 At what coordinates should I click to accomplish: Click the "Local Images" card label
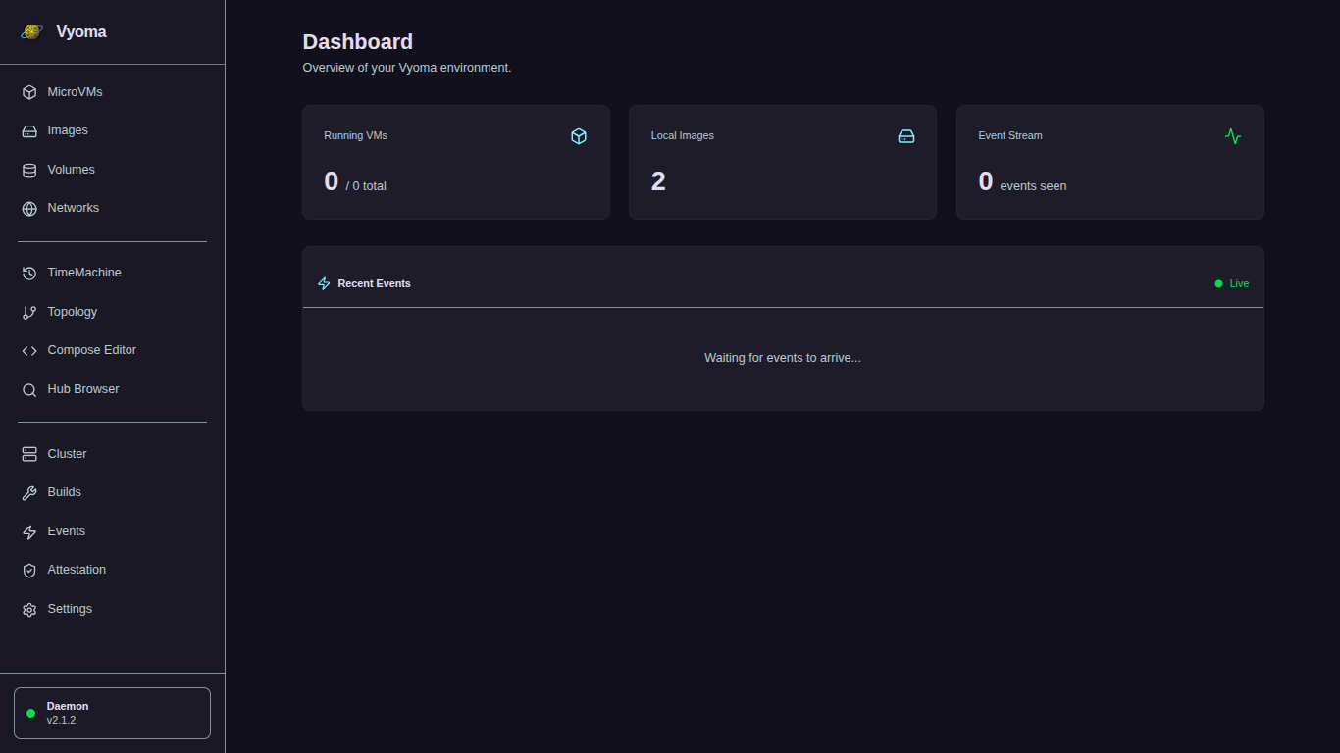point(683,135)
